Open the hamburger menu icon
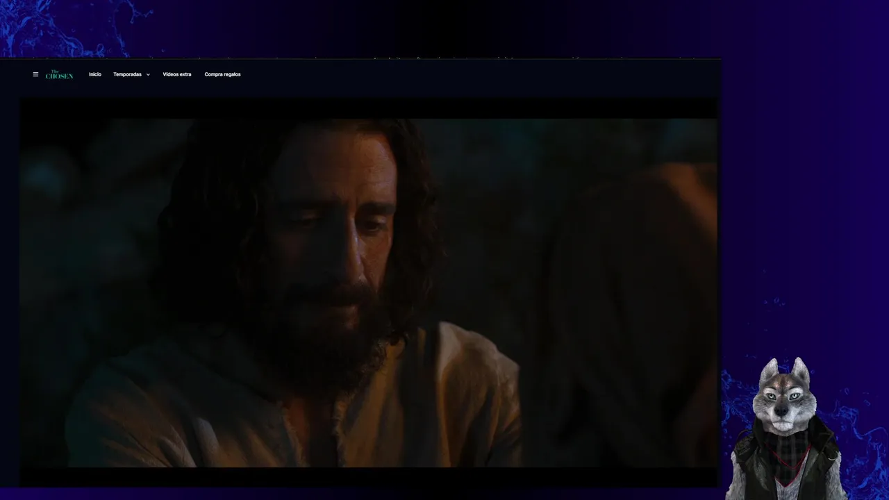The height and width of the screenshot is (500, 889). [35, 74]
